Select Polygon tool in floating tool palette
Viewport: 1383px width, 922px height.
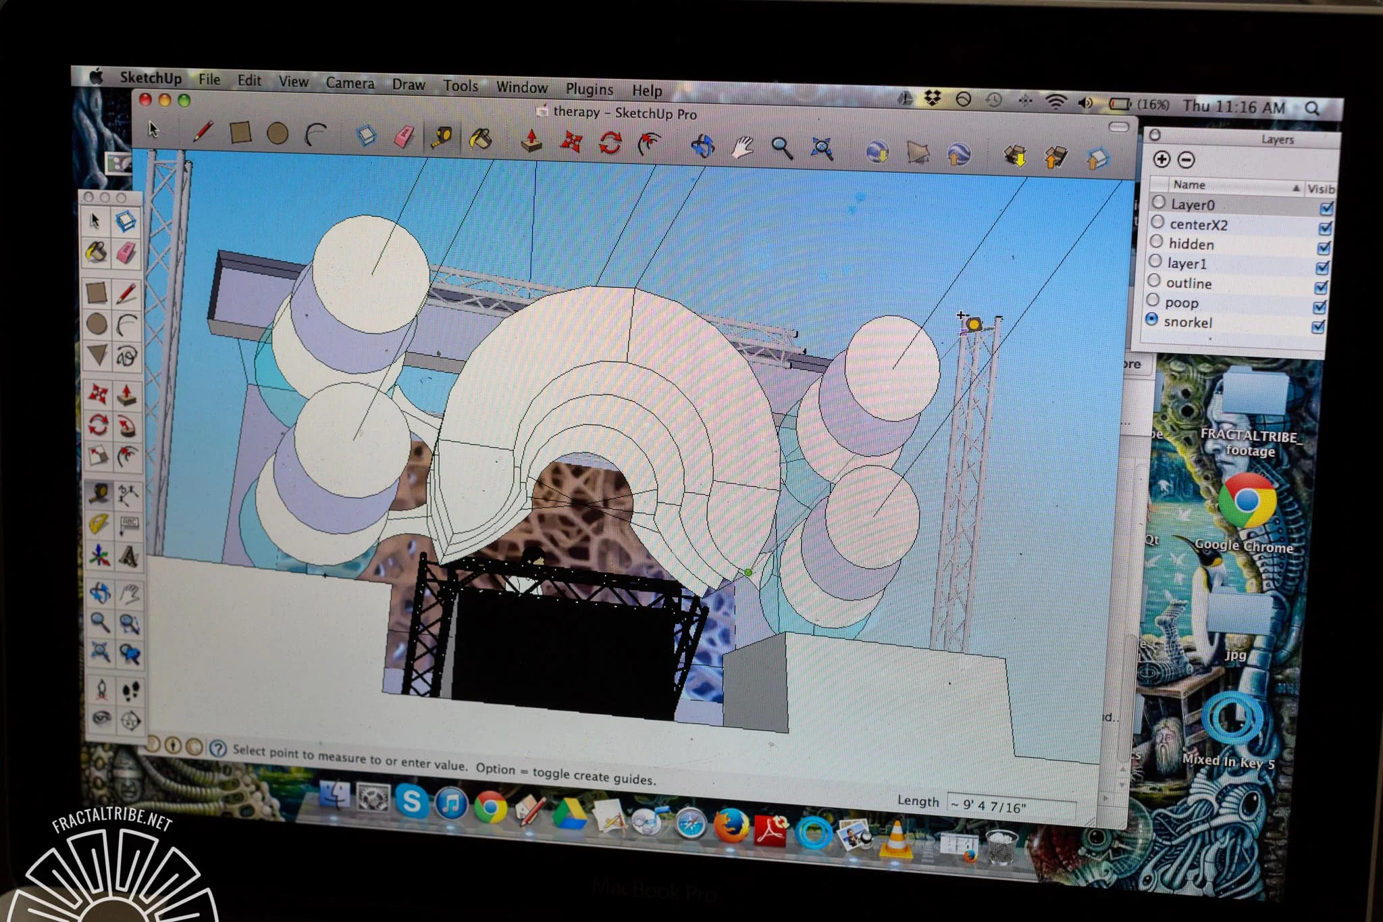click(x=97, y=355)
